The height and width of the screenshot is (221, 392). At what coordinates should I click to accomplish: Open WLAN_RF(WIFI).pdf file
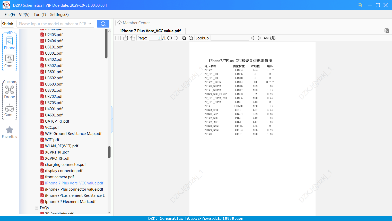(59, 146)
